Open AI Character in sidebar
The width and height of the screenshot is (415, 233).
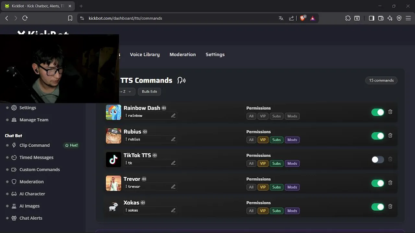coord(32,194)
